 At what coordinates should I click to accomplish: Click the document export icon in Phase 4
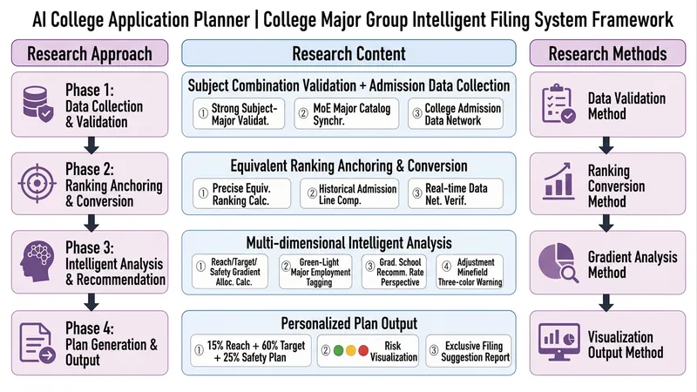tap(37, 343)
